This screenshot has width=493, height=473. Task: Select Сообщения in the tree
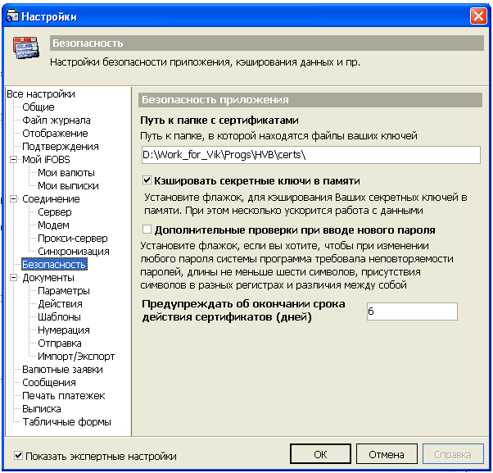tap(49, 382)
